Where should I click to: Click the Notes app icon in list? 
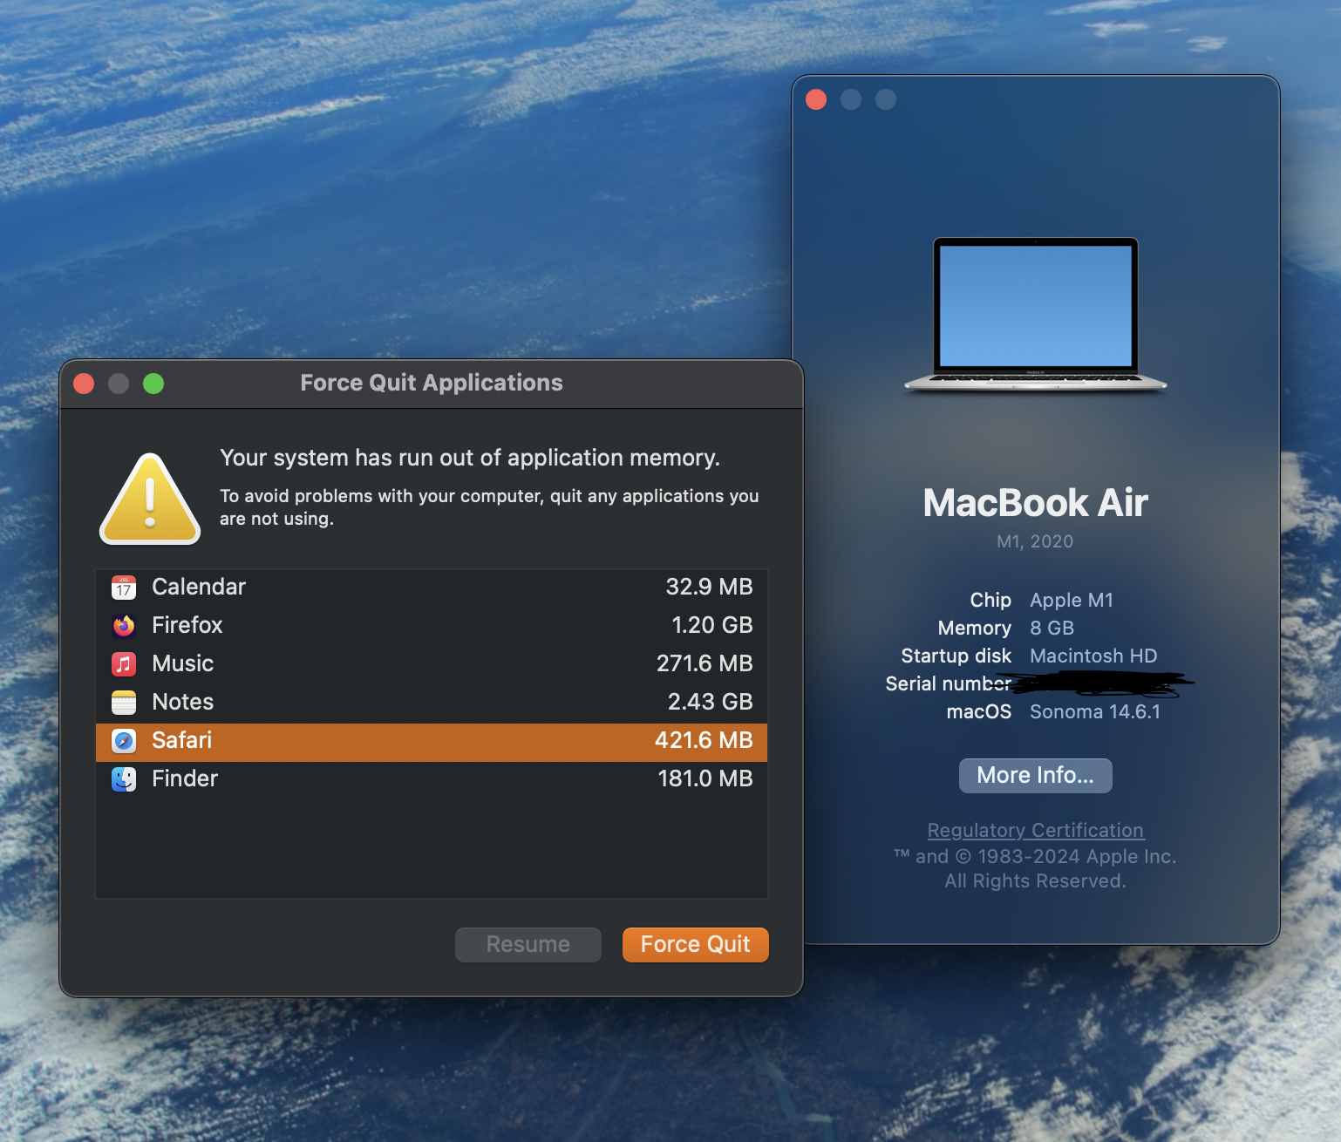point(124,702)
